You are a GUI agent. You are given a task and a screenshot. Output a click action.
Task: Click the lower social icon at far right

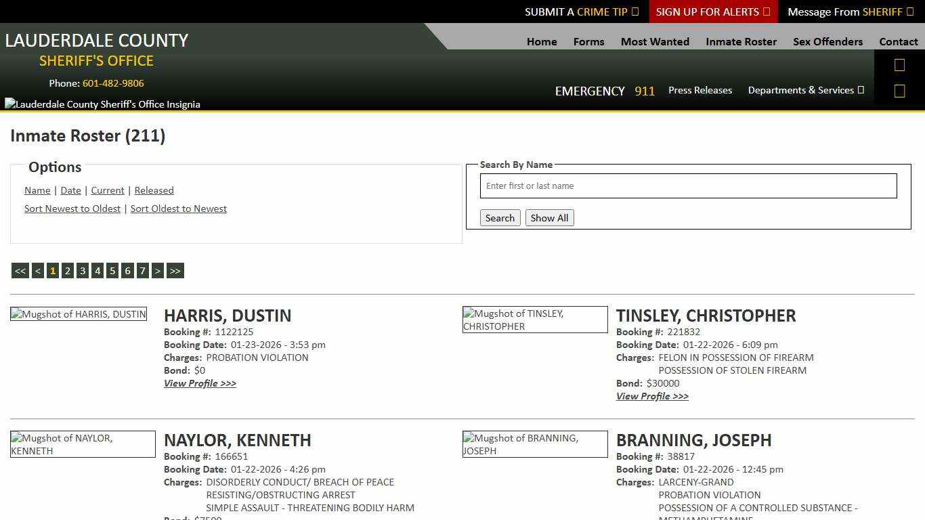coord(899,90)
